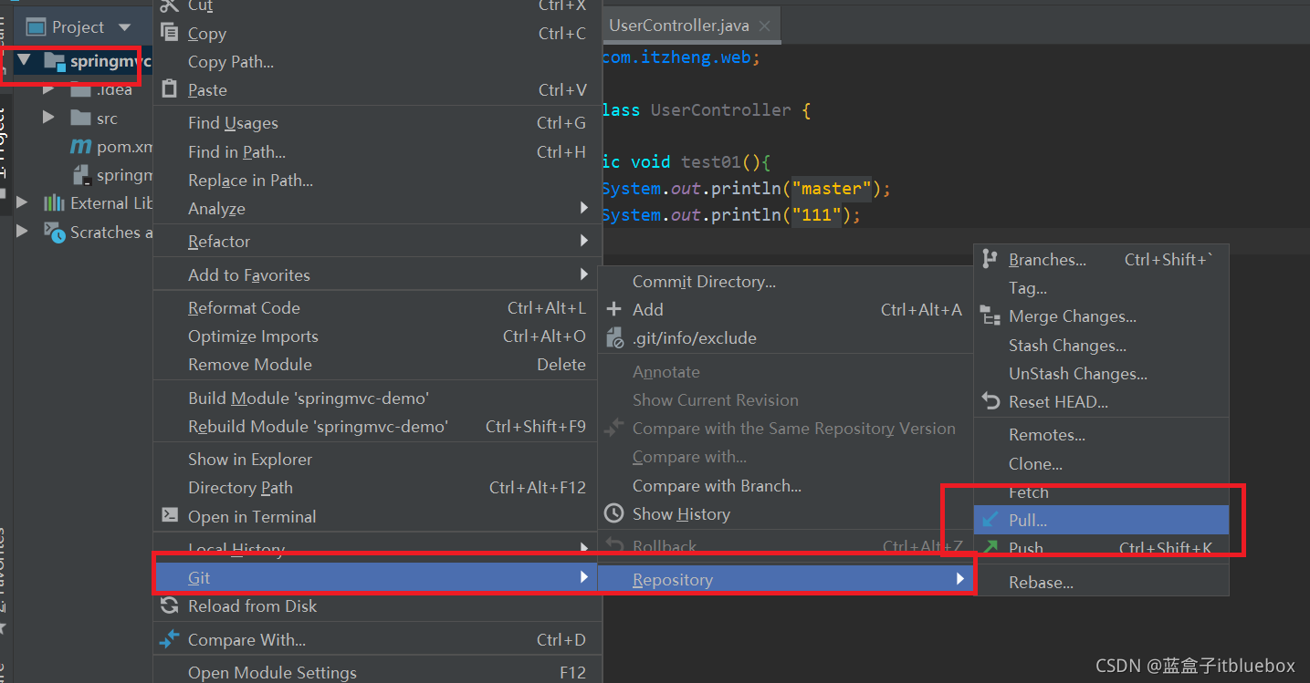Click the Merge Changes icon
The height and width of the screenshot is (683, 1310).
(x=990, y=316)
